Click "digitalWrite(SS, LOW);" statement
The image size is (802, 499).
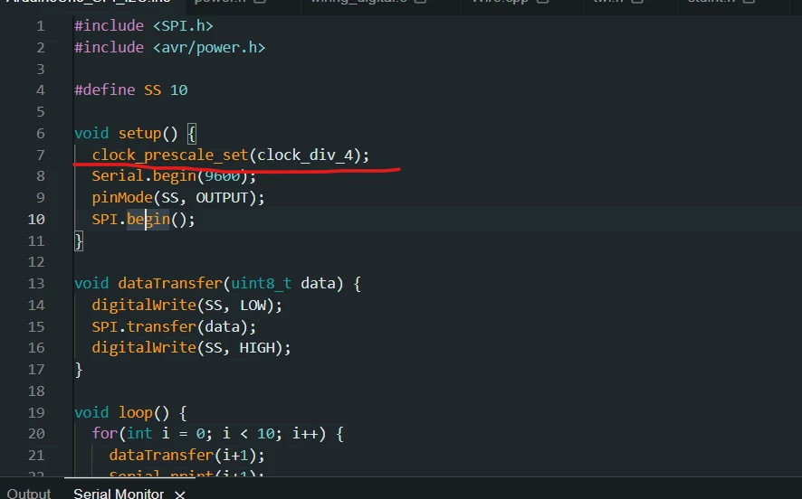coord(186,305)
